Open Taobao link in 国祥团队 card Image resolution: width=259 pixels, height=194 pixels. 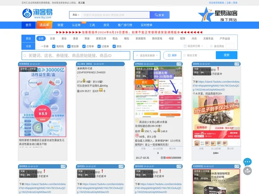(100, 188)
